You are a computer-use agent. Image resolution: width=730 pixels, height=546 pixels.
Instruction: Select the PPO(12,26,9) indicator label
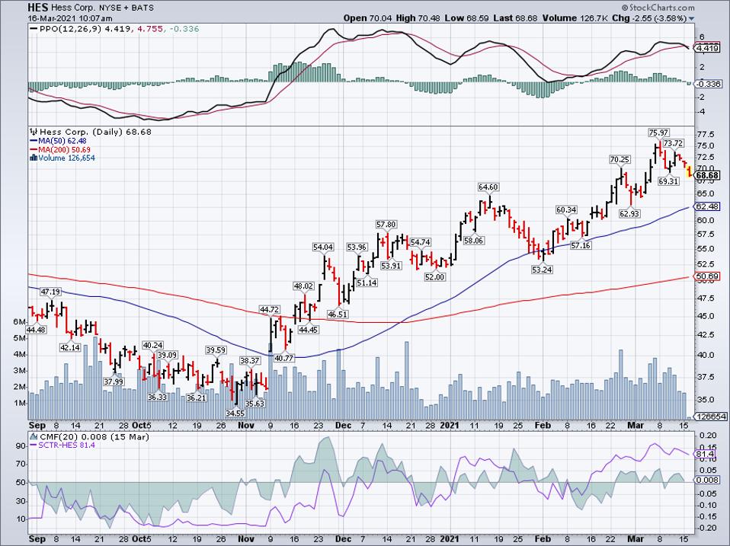point(70,29)
